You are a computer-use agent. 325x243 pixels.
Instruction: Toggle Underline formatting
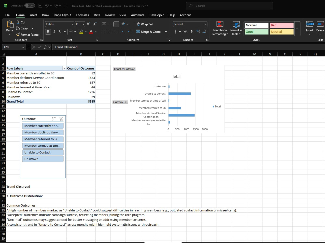(x=60, y=32)
